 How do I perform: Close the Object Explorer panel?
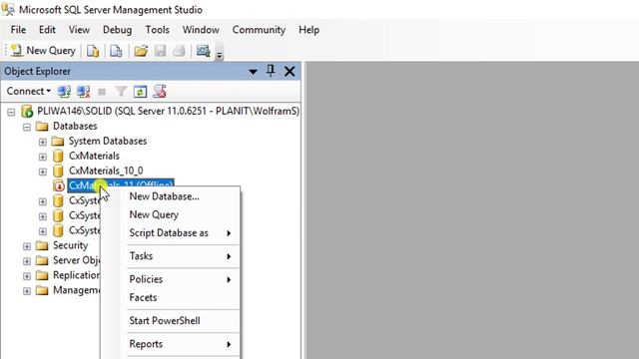pos(290,71)
